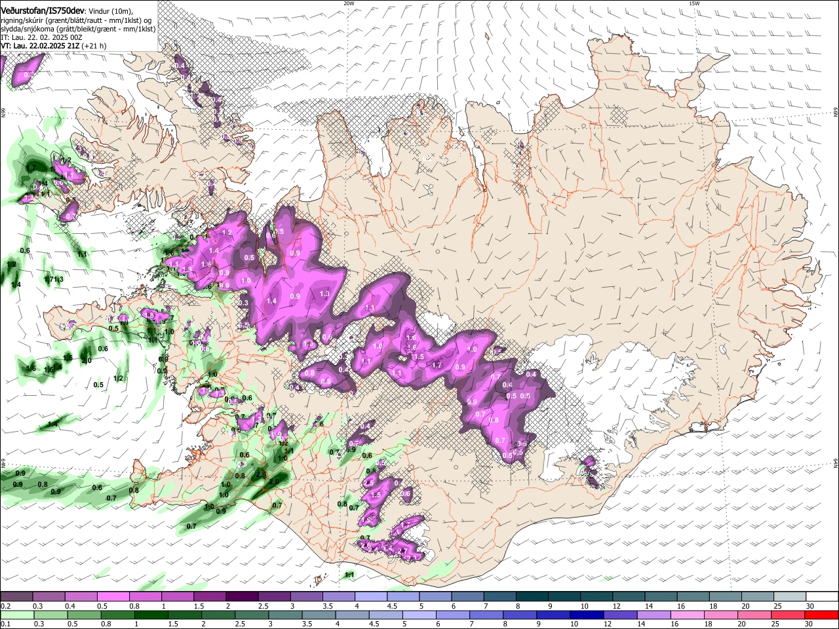Select the light gray snow swatch labeled 25
Image resolution: width=839 pixels, height=629 pixels.
[789, 596]
